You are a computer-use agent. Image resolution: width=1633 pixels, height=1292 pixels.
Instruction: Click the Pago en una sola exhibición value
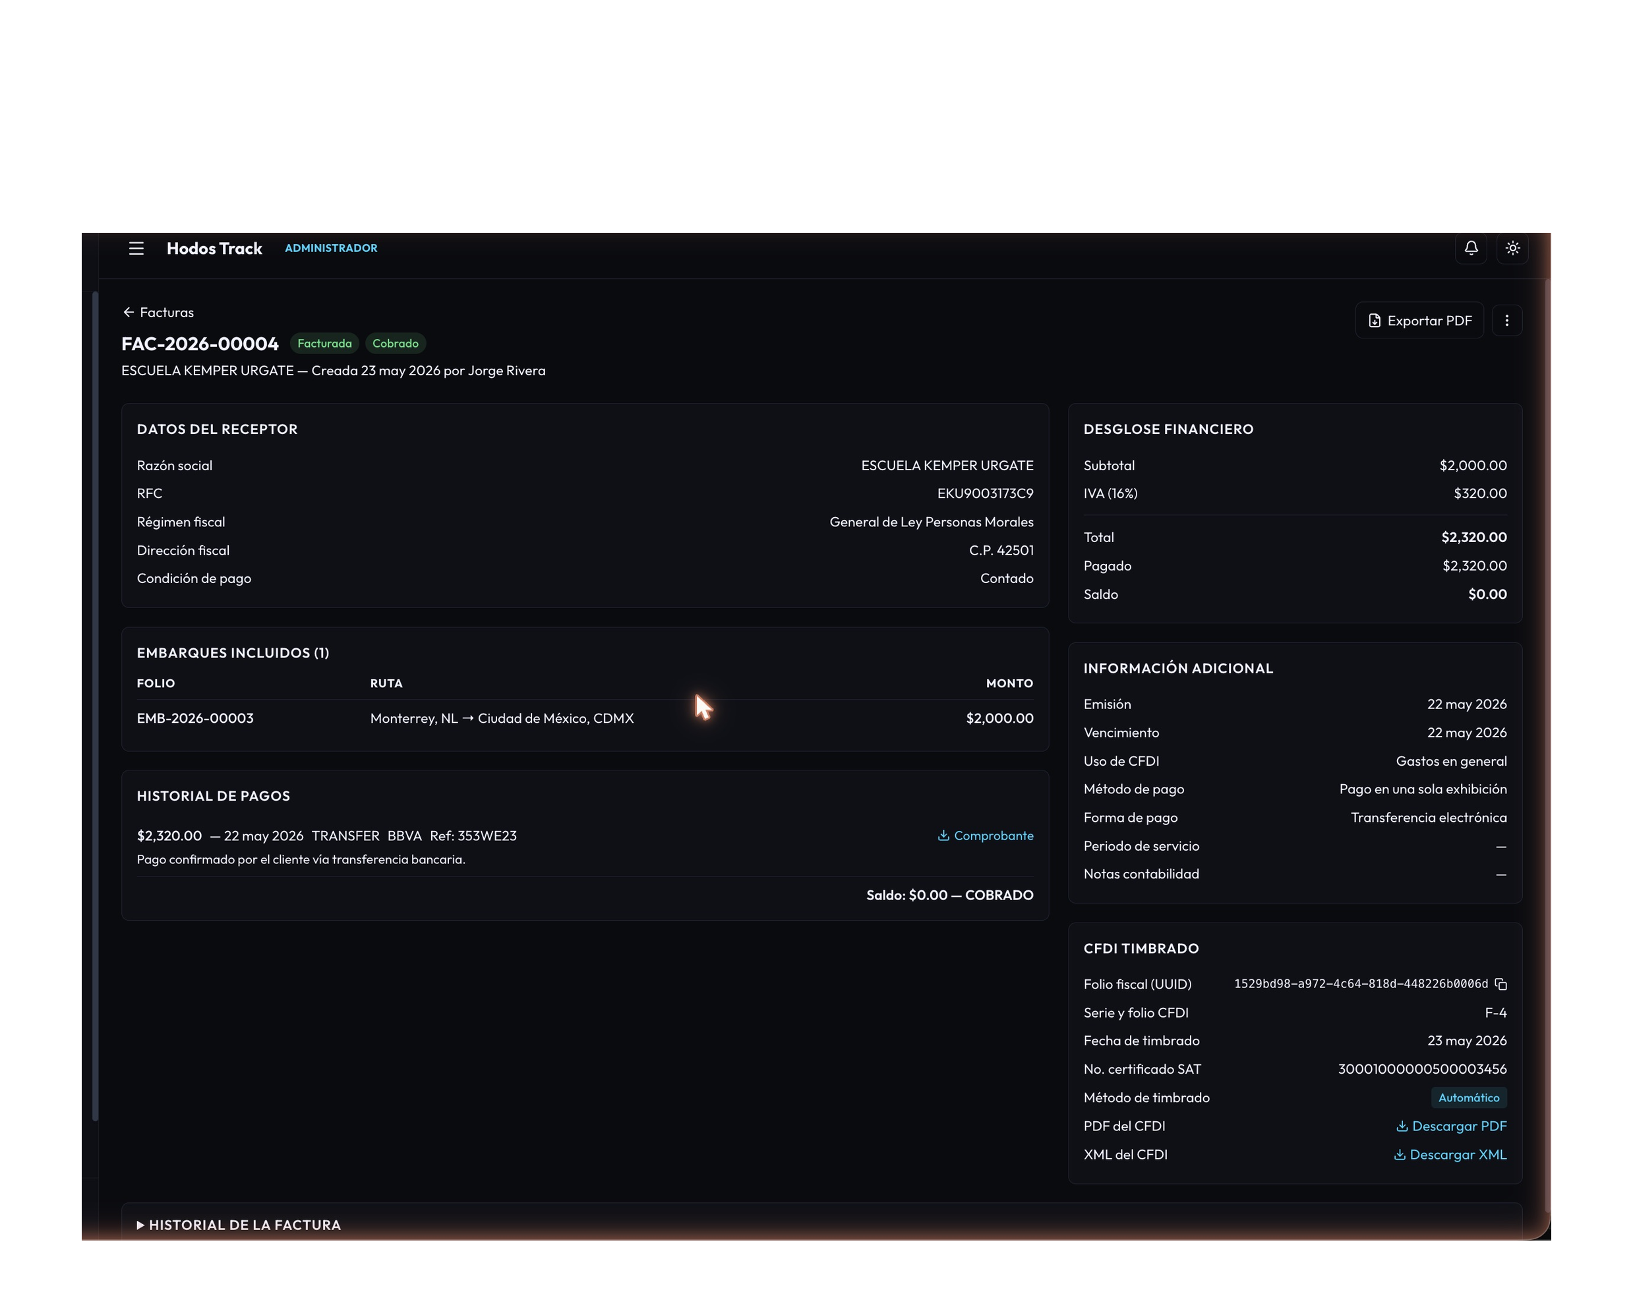tap(1423, 789)
